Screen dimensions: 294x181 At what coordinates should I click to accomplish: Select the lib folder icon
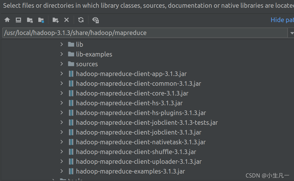[71, 44]
